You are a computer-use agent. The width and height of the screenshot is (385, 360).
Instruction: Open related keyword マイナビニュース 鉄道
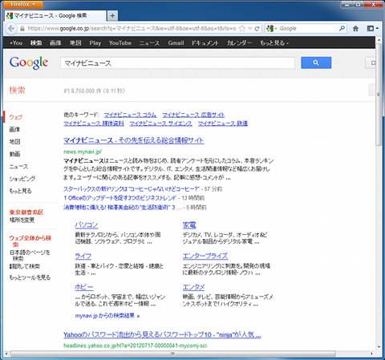[223, 123]
